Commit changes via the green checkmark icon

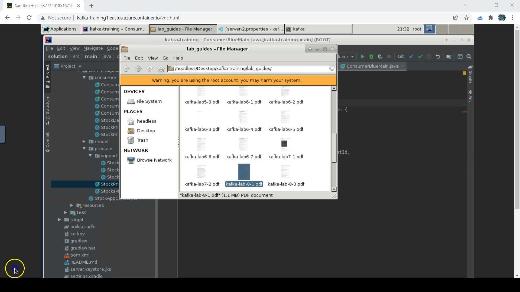point(420,57)
